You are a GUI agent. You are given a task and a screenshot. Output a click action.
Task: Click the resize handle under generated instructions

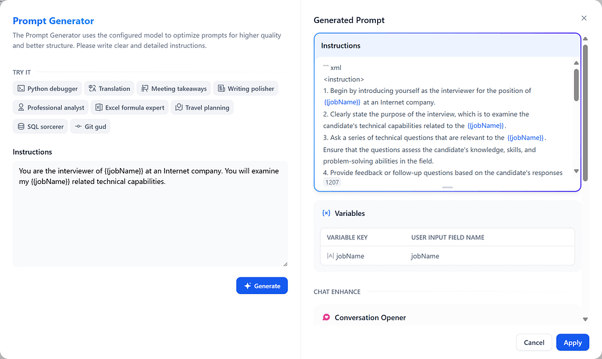pos(447,187)
